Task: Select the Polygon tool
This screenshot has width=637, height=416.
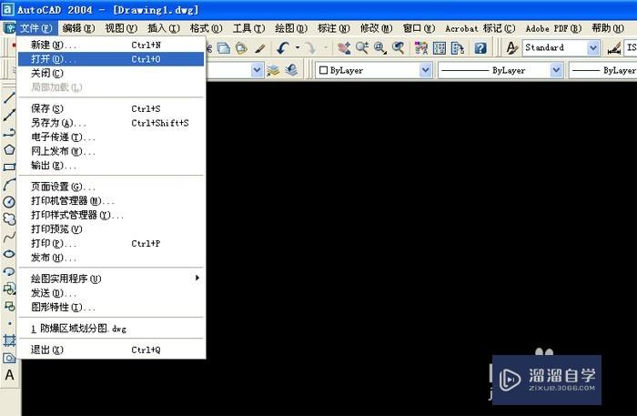Action: click(x=9, y=149)
